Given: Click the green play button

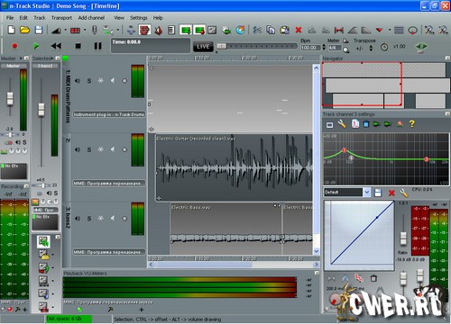Looking at the screenshot, I should (36, 46).
